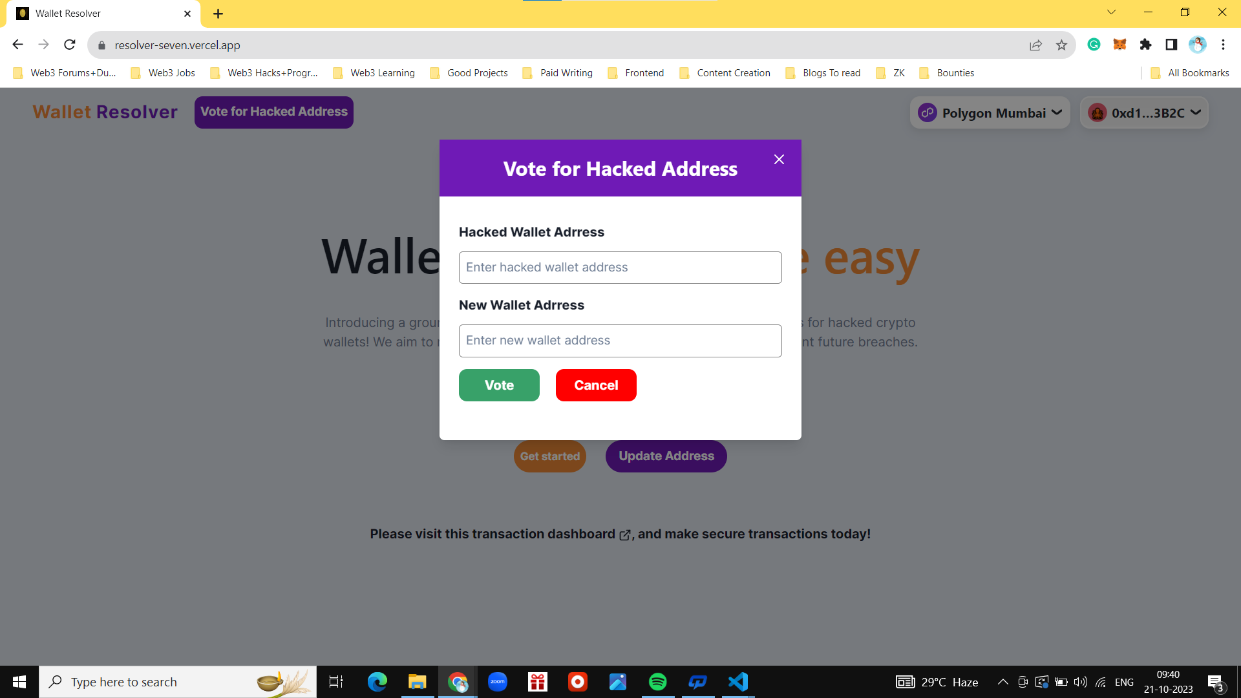This screenshot has width=1241, height=698.
Task: Click the red Cancel button
Action: [596, 385]
